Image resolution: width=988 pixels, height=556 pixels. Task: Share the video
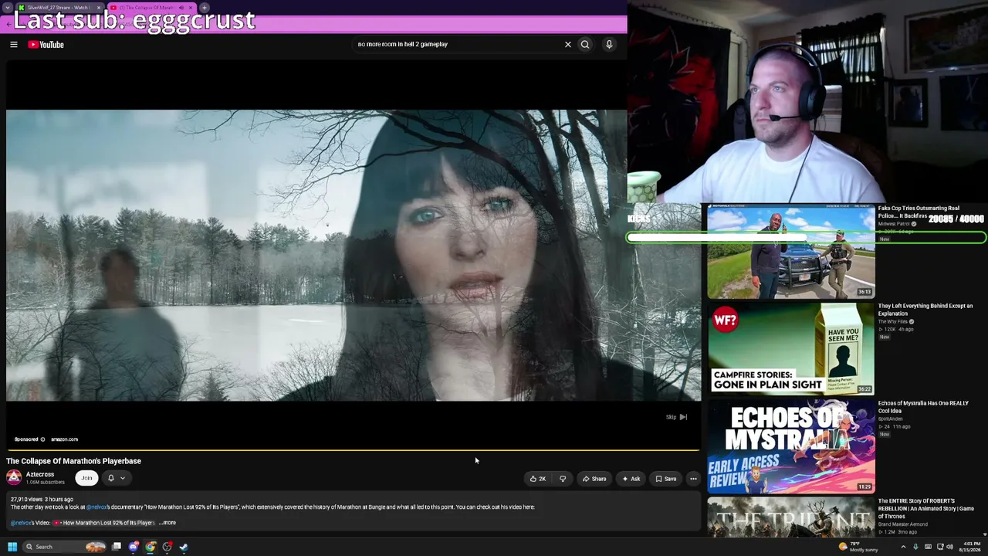point(594,479)
